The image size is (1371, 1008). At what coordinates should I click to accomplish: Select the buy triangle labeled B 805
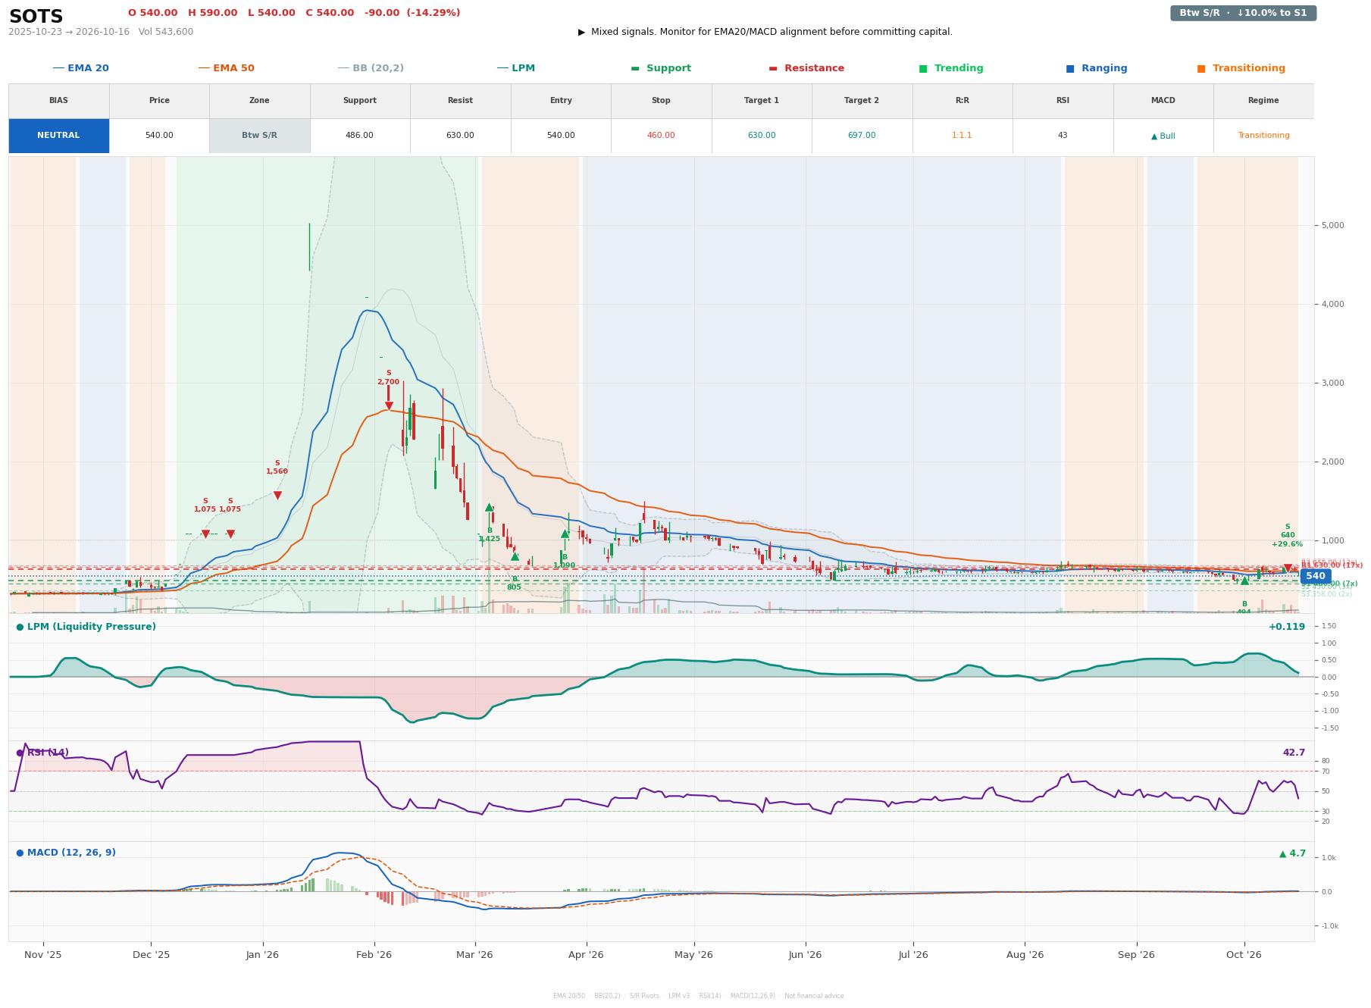[x=515, y=556]
